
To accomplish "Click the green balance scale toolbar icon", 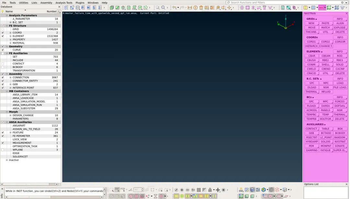I will 123,7.
